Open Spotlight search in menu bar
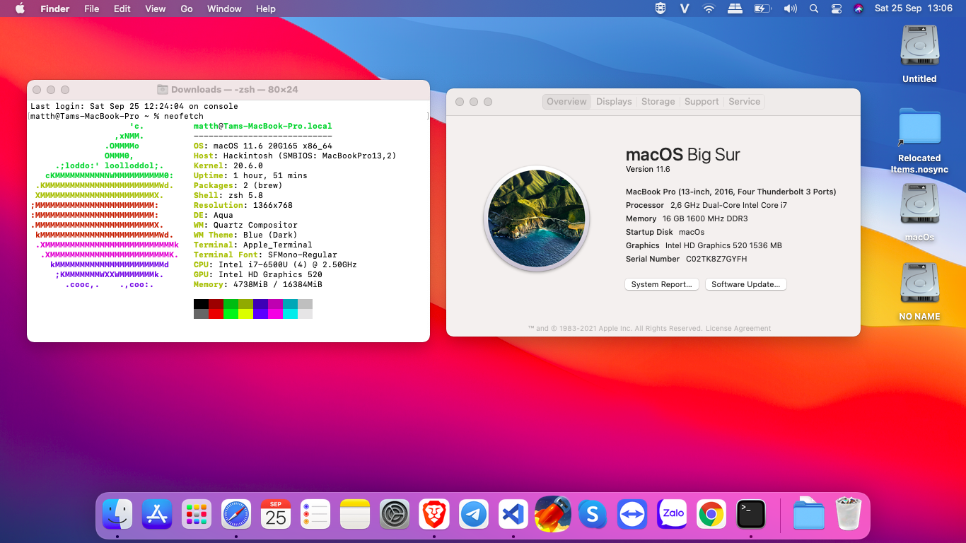Image resolution: width=966 pixels, height=543 pixels. (814, 8)
